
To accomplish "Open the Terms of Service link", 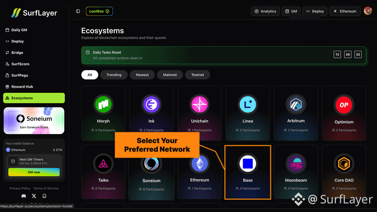I will tap(46, 188).
